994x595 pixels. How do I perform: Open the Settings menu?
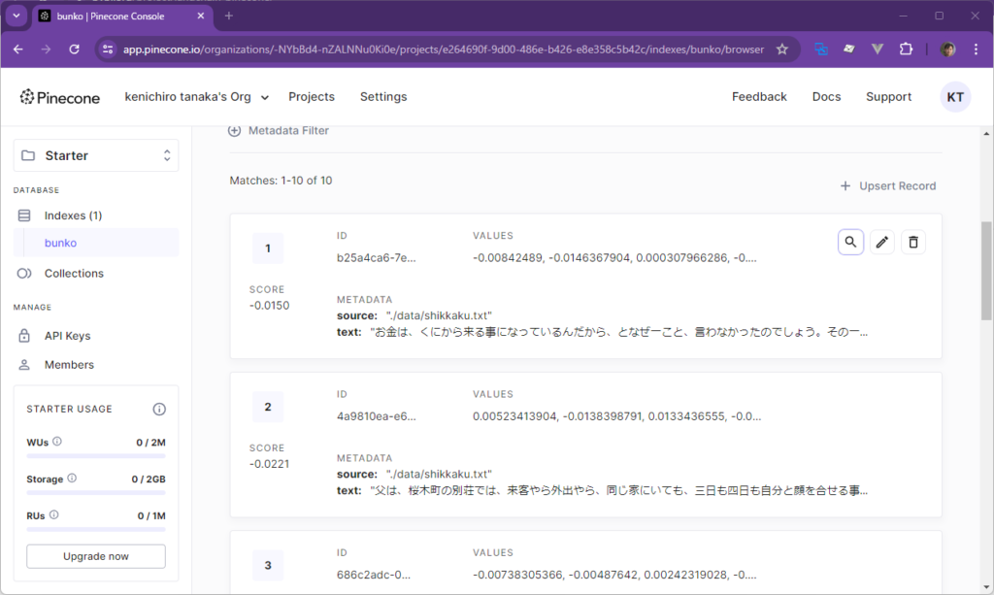[383, 97]
